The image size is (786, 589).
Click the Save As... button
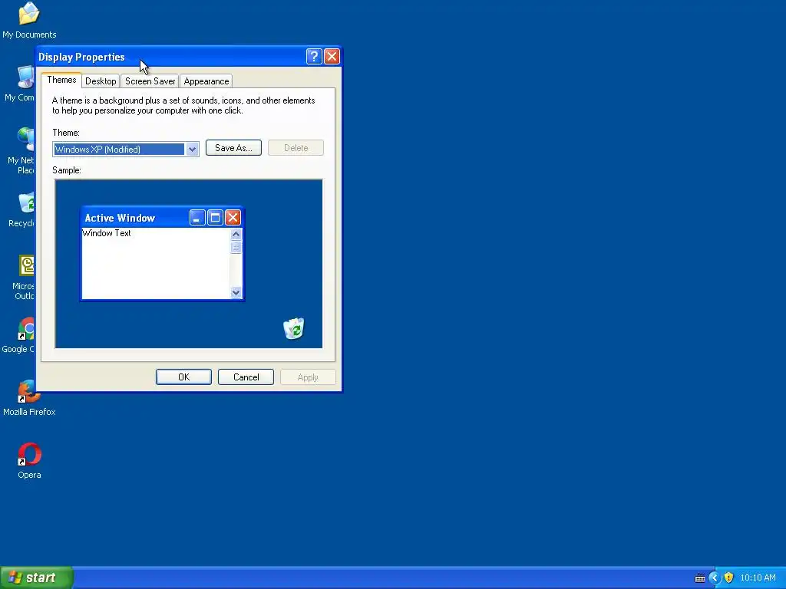233,148
